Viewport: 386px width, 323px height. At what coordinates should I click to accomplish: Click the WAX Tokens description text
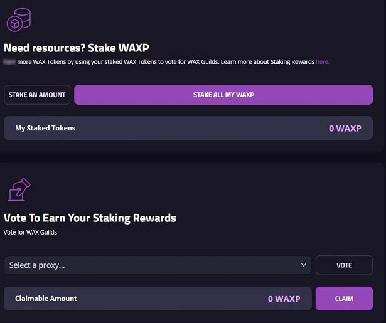pyautogui.click(x=113, y=62)
